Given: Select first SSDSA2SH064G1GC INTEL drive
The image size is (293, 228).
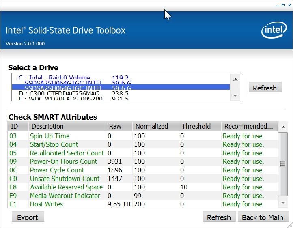Looking at the screenshot, I should (121, 82).
